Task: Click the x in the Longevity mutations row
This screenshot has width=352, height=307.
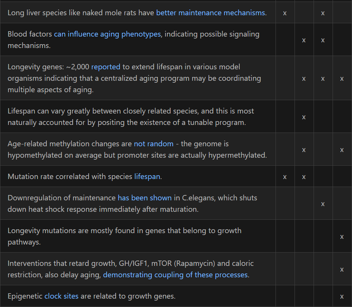Action: click(x=342, y=237)
